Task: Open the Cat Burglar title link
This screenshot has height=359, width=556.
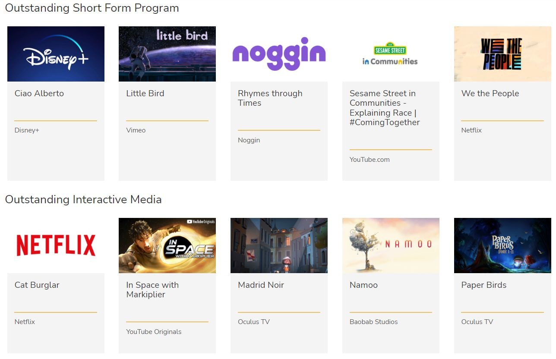Action: tap(37, 285)
